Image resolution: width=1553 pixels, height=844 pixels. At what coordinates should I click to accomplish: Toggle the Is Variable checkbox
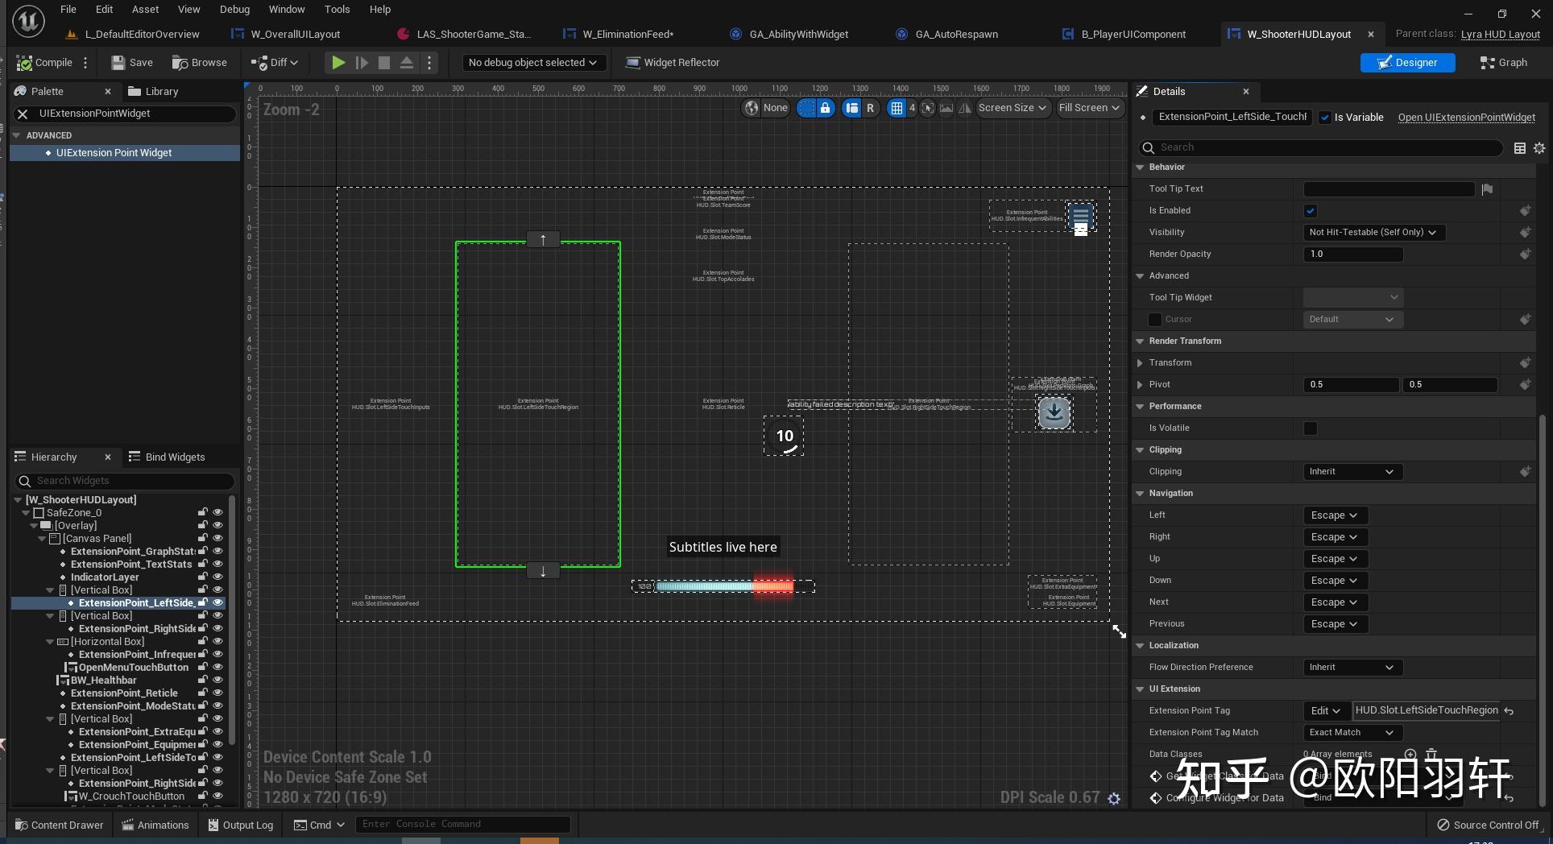1324,118
